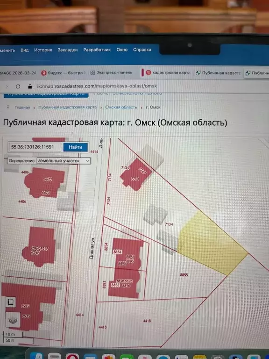
Task: Click parcel label 8854 west of building
Action: [x=106, y=246]
